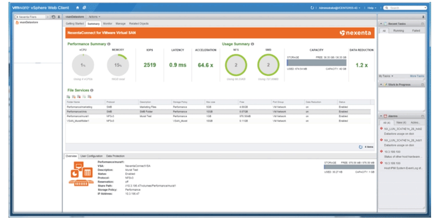This screenshot has height=220, width=438.
Task: Click the fourth File Services toolbar icon
Action: (x=84, y=97)
